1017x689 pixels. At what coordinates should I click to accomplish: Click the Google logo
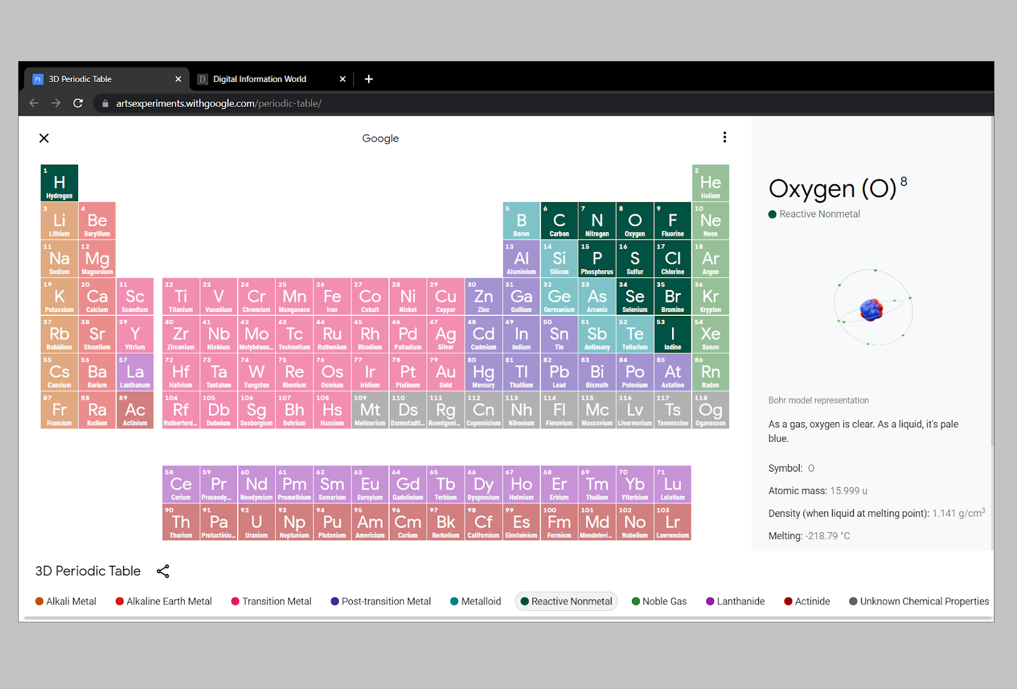[x=380, y=138]
